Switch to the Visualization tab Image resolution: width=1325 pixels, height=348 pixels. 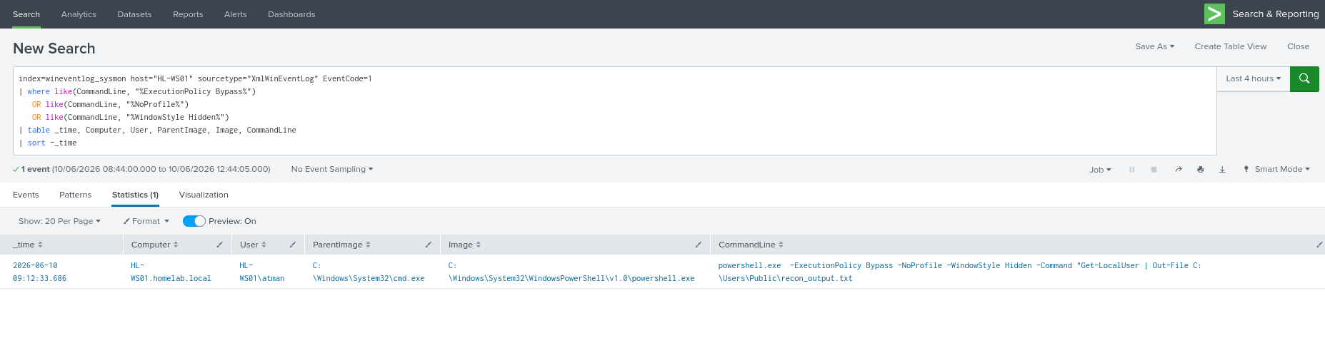pos(204,195)
